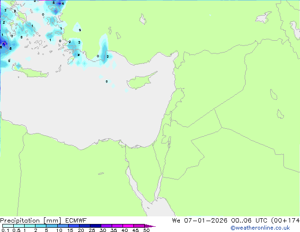Viewport: 300px width, 232px height.
Task: Click the 25–30 mm navy legend swatch
Action: 95,226
